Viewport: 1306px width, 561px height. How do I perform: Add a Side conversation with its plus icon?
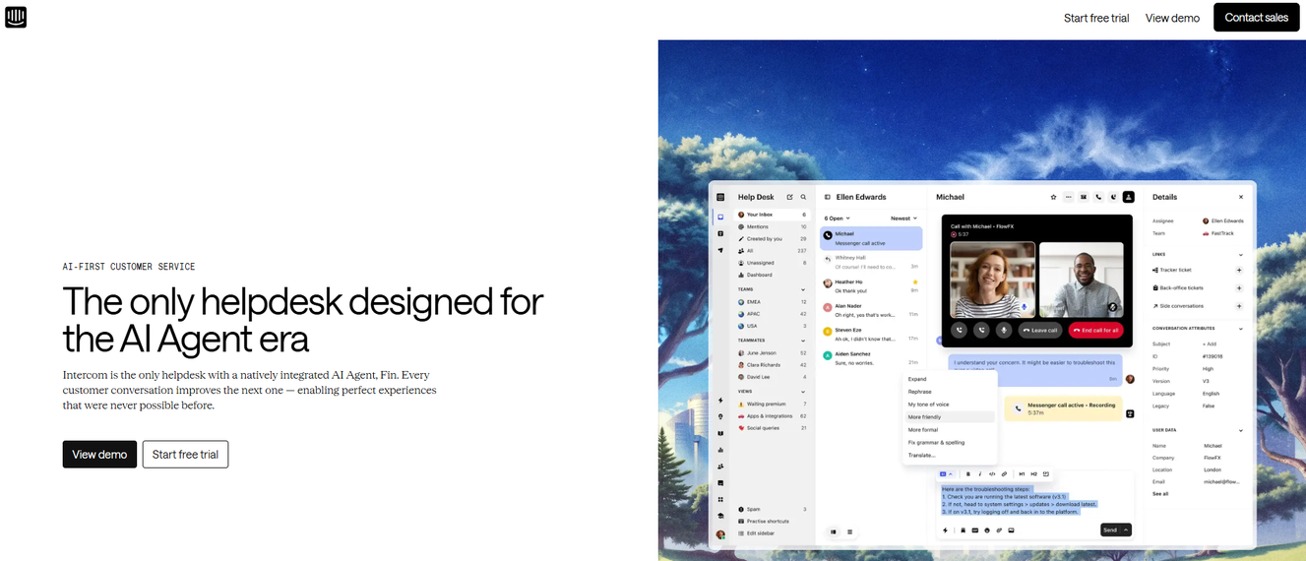(1239, 306)
